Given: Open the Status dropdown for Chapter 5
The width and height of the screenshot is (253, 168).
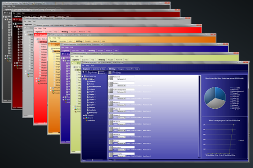Looking at the screenshot, I should (x=121, y=131).
